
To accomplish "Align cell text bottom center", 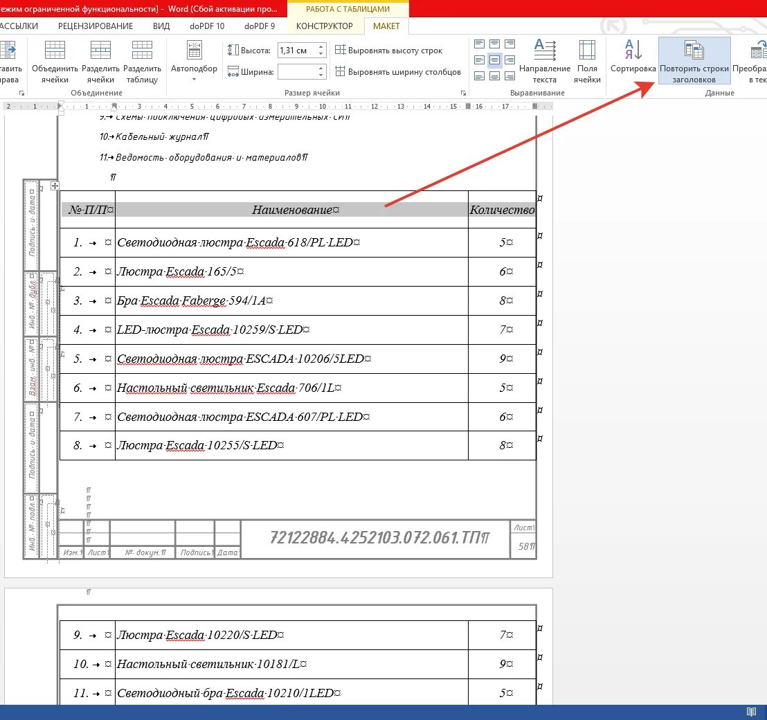I will pos(494,76).
